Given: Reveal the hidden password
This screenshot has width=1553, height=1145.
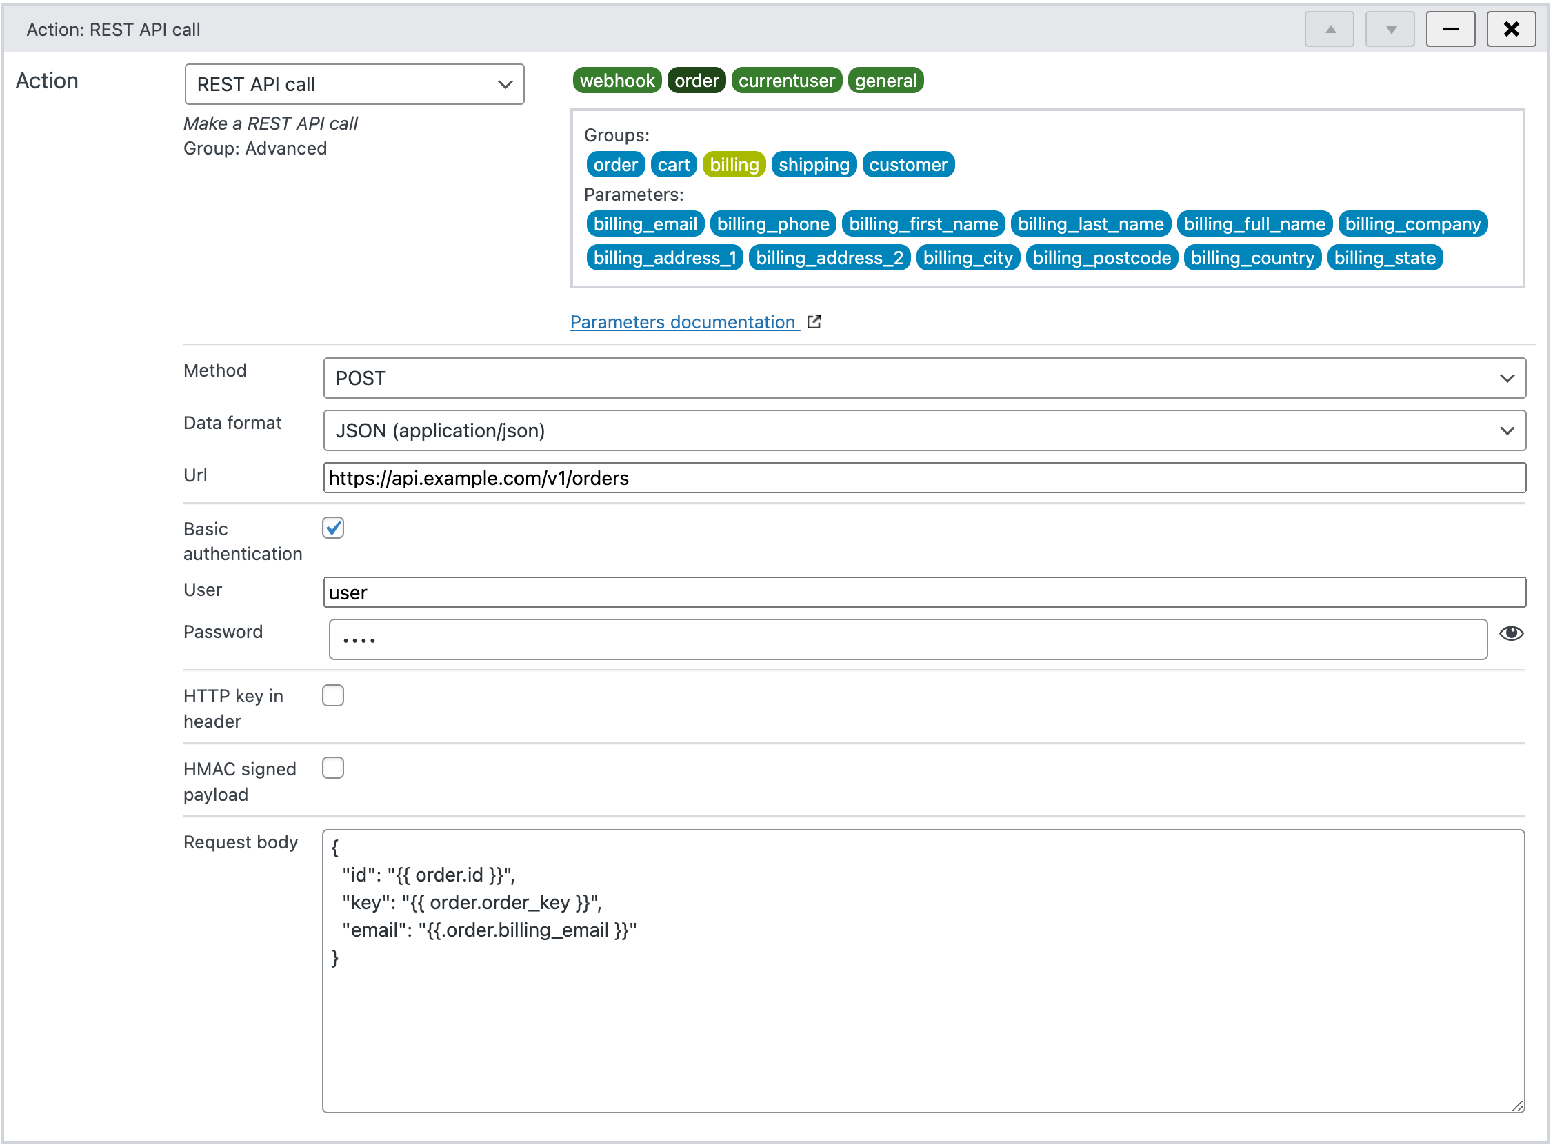Looking at the screenshot, I should (x=1512, y=633).
